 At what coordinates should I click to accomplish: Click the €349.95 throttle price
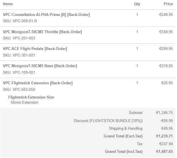[x=166, y=32]
